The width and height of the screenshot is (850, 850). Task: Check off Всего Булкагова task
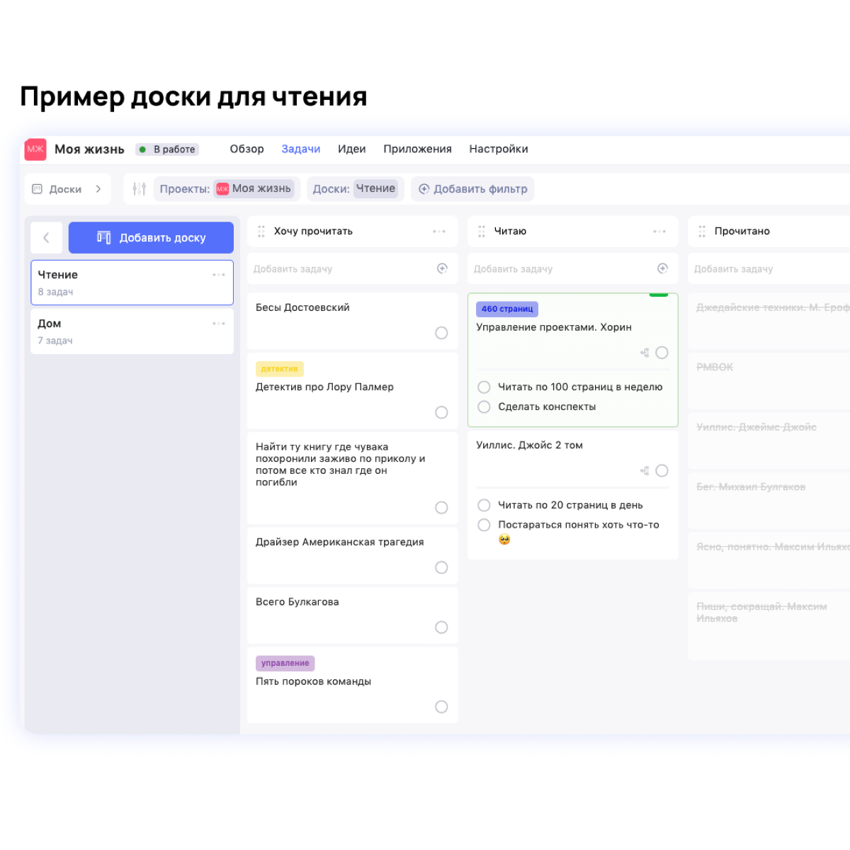coord(441,628)
